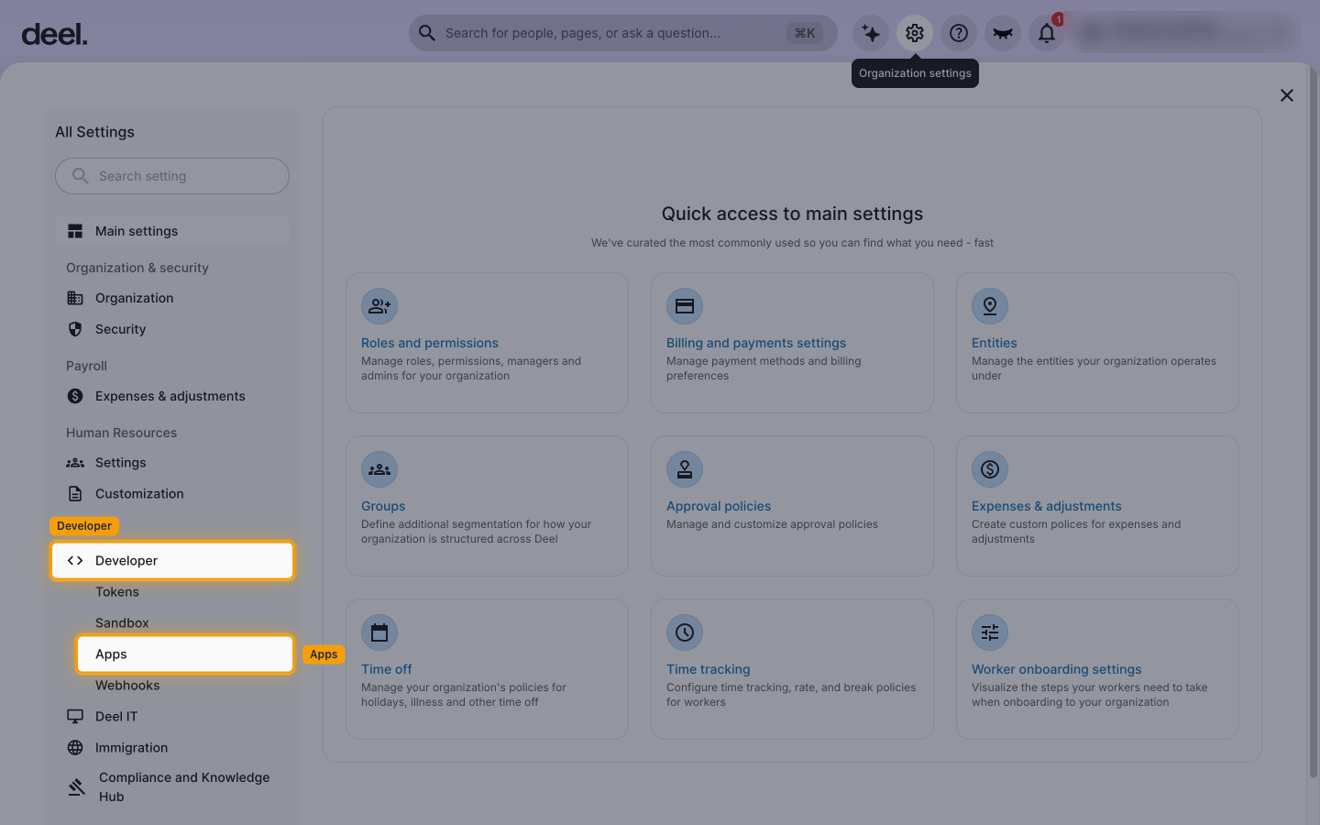Open Apps under Developer
This screenshot has height=825, width=1320.
[x=185, y=654]
